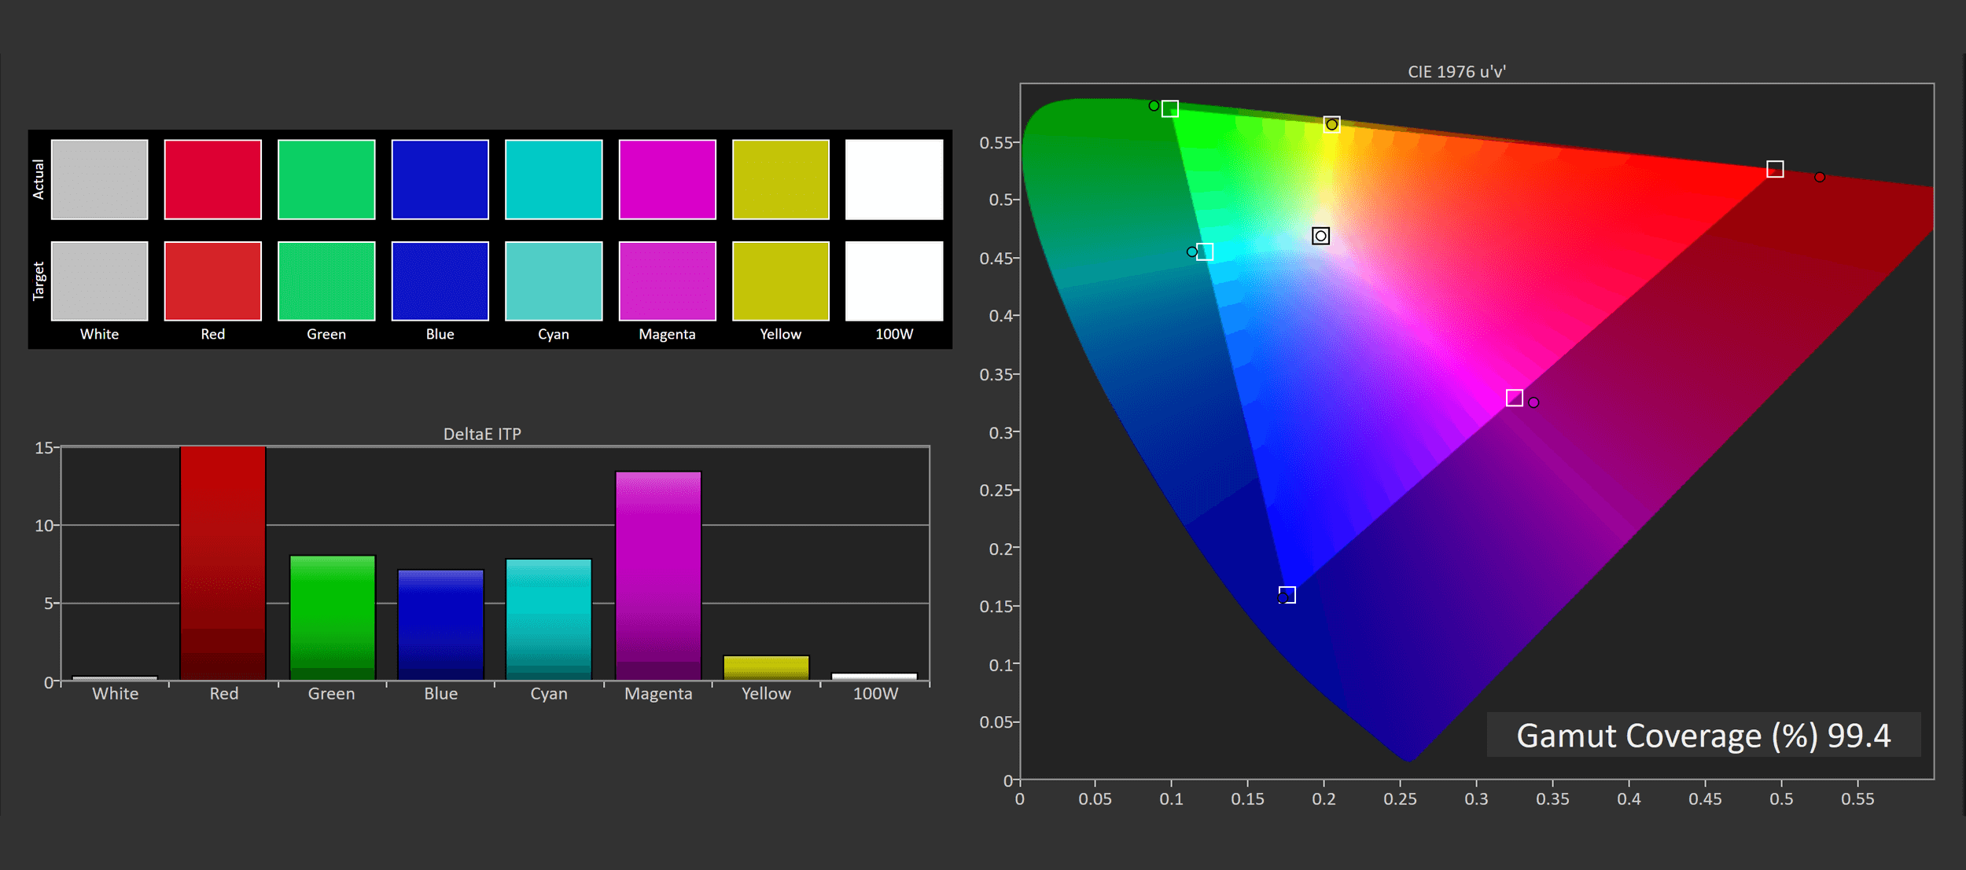Click the red target square on CIE chart
1966x870 pixels.
[1775, 169]
